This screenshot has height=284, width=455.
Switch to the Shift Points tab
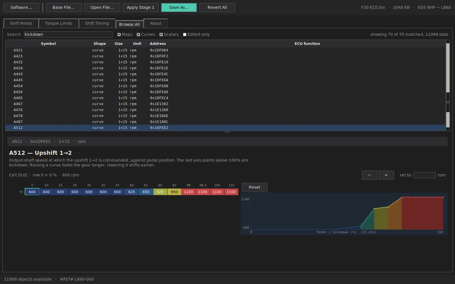coord(21,23)
